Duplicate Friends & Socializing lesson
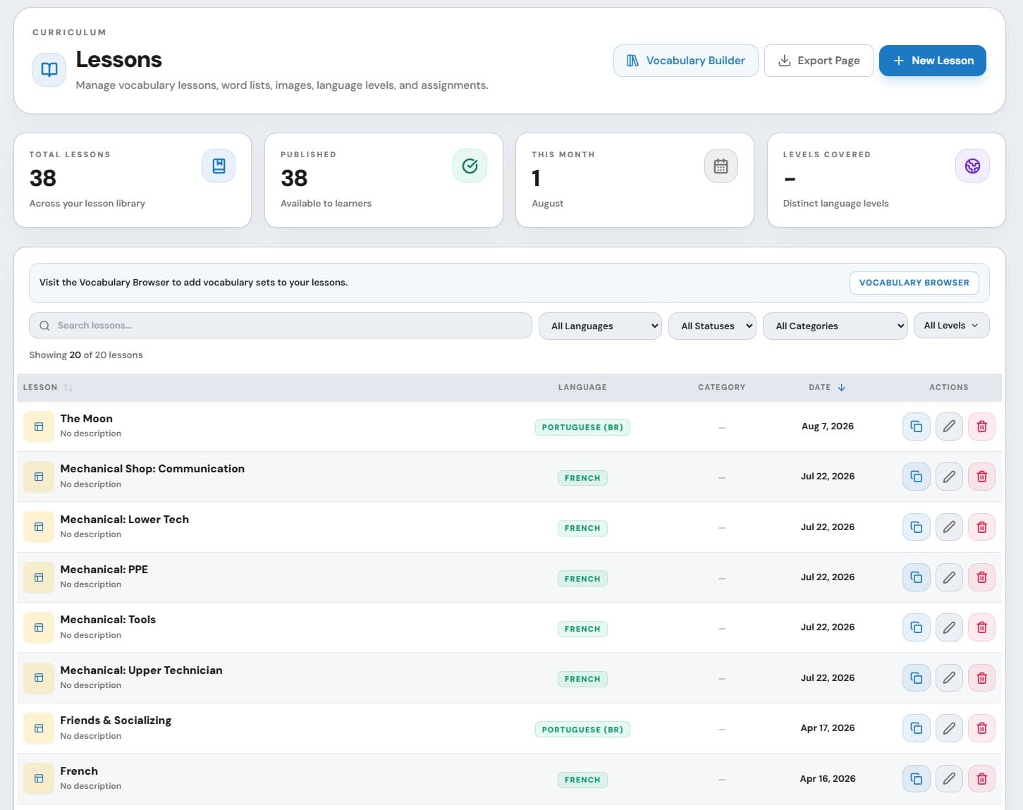The height and width of the screenshot is (810, 1023). click(x=916, y=728)
